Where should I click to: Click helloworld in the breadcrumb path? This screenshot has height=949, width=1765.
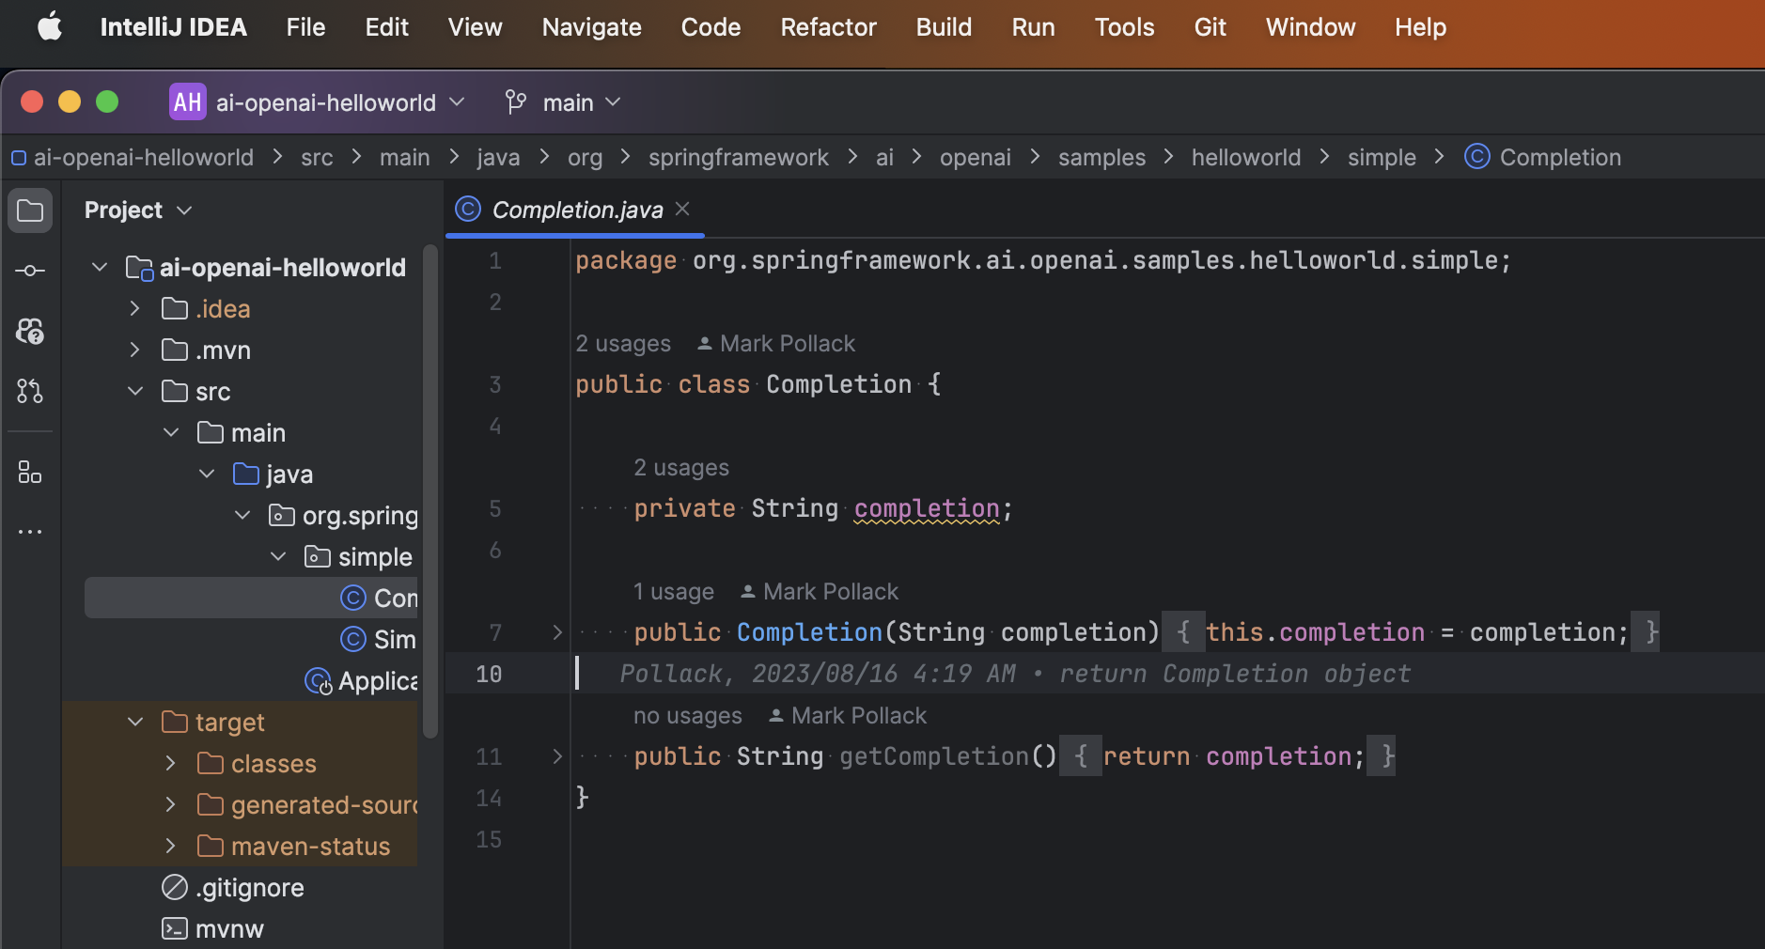coord(1246,157)
